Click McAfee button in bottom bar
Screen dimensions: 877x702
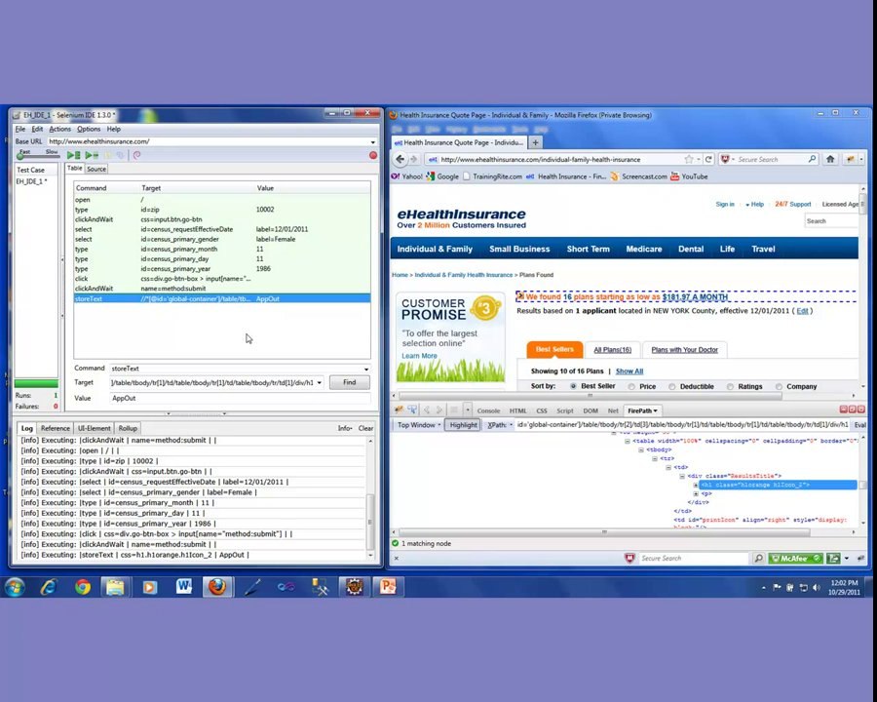tap(795, 558)
